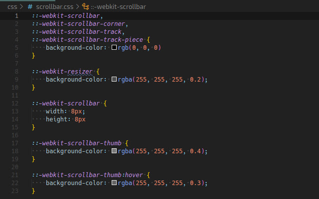This screenshot has height=199, width=319.
Task: Click the 0.2 alpha value on line 9
Action: tap(195, 80)
